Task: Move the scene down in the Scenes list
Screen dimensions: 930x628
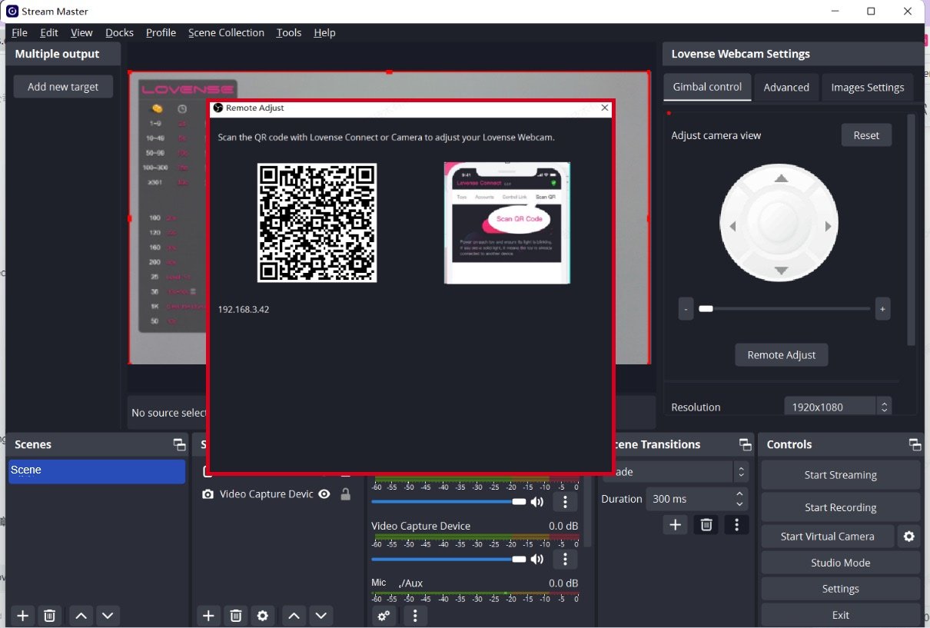Action: pos(108,615)
